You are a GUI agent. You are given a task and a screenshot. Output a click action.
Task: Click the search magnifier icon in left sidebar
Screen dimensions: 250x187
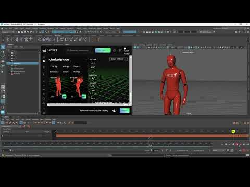coord(3,108)
